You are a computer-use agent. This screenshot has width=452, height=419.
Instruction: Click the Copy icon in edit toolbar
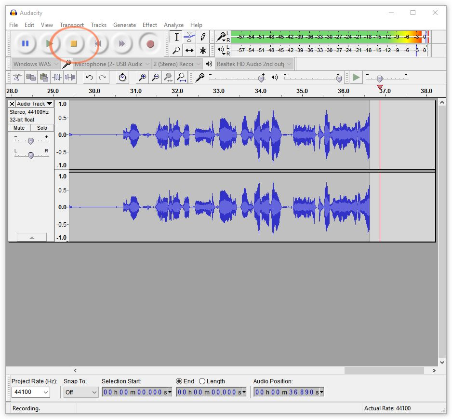tap(31, 77)
